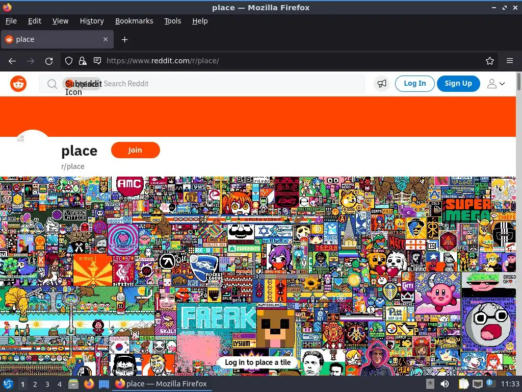Open the Bookmarks menu
This screenshot has width=522, height=392.
134,21
